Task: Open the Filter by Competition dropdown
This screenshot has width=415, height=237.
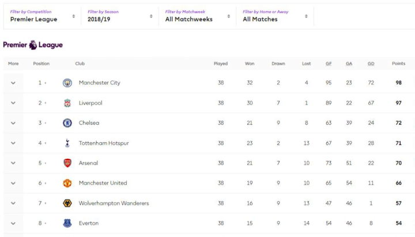Action: pyautogui.click(x=42, y=16)
